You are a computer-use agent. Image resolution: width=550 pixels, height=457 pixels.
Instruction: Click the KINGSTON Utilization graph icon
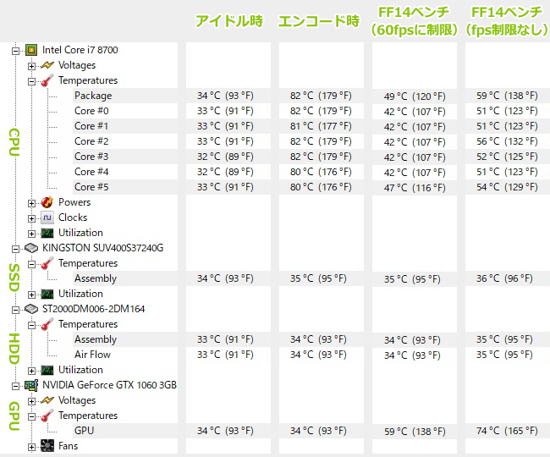click(x=47, y=294)
